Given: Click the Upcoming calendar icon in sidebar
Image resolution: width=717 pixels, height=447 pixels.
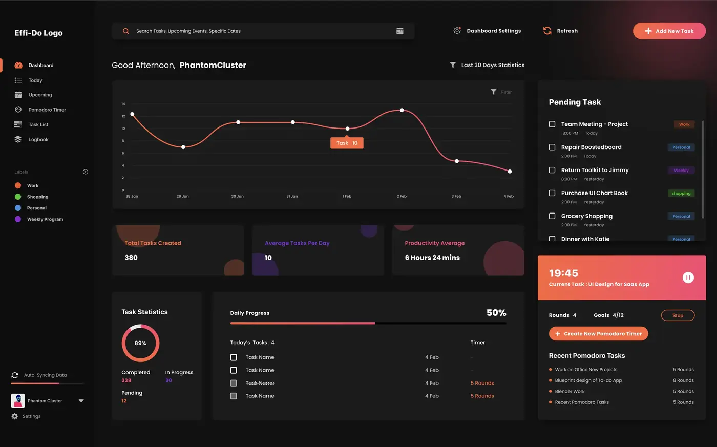Looking at the screenshot, I should pyautogui.click(x=18, y=95).
